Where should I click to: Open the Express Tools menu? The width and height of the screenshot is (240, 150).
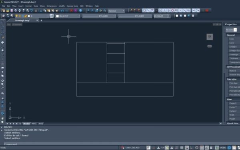[x=72, y=6]
